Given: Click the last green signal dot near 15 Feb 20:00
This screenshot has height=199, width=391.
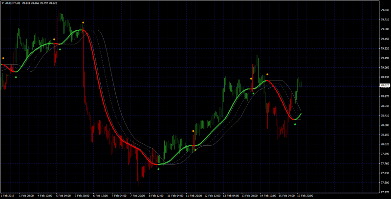Looking at the screenshot, I should (295, 124).
